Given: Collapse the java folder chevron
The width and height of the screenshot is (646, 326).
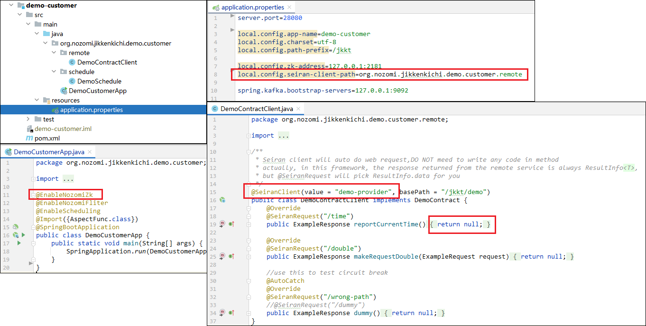Looking at the screenshot, I should coord(37,34).
